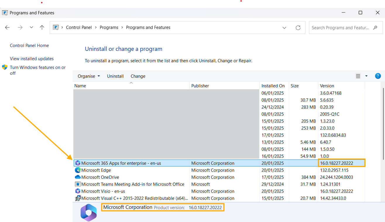
Task: Click the Microsoft 365 logo in details pane
Action: 88,212
